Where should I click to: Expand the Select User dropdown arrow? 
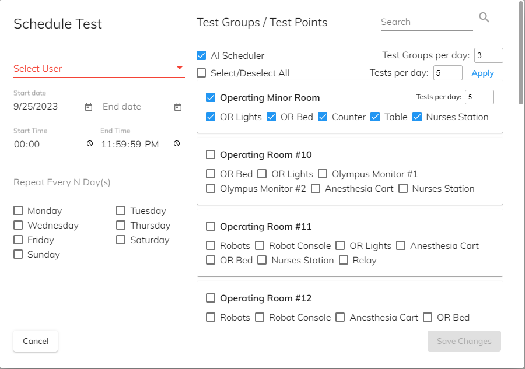[180, 68]
